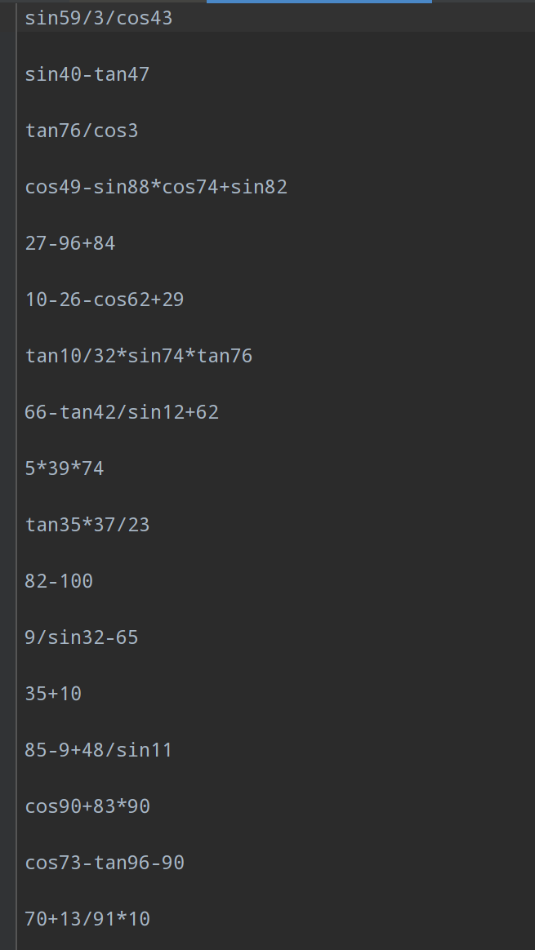
Task: Select the tan76/cos3 expression line
Action: (82, 131)
